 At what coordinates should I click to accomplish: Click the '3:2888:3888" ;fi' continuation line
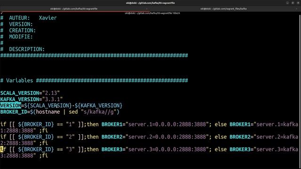[24, 155]
